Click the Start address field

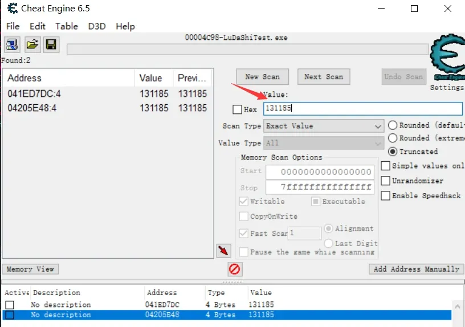pos(320,171)
